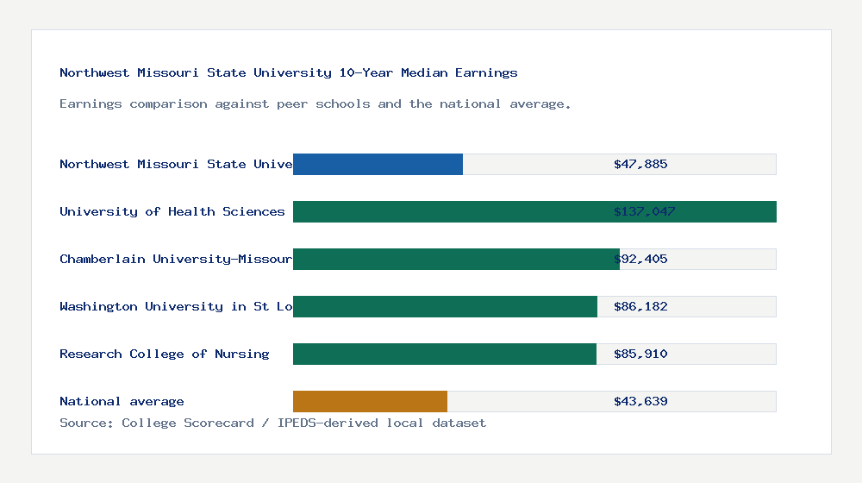Screen dimensions: 862x483
Task: Select the National average label
Action: click(122, 402)
